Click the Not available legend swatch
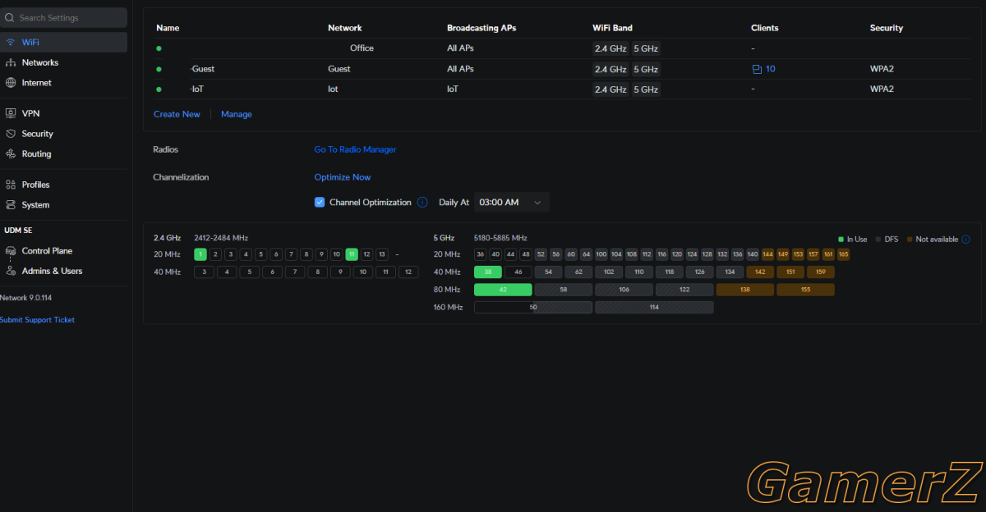Viewport: 986px width, 512px height. coord(910,240)
